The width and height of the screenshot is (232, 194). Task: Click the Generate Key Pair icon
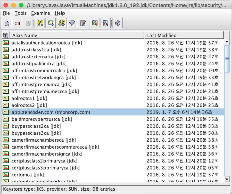40,23
